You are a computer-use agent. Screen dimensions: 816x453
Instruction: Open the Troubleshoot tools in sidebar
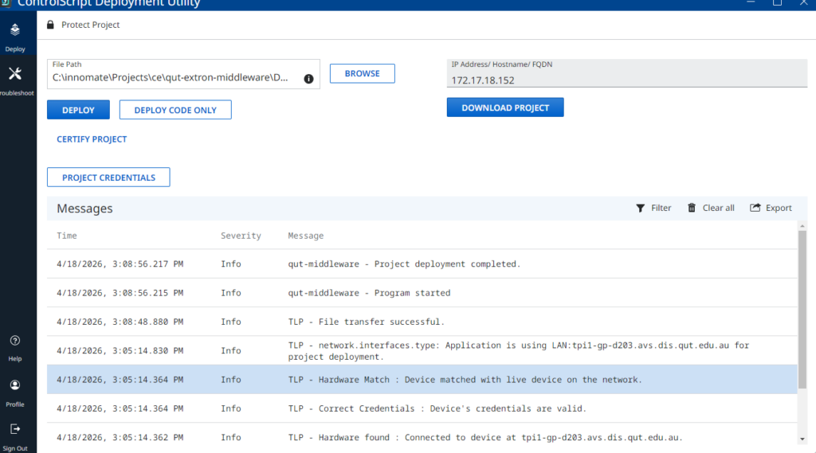pyautogui.click(x=15, y=80)
